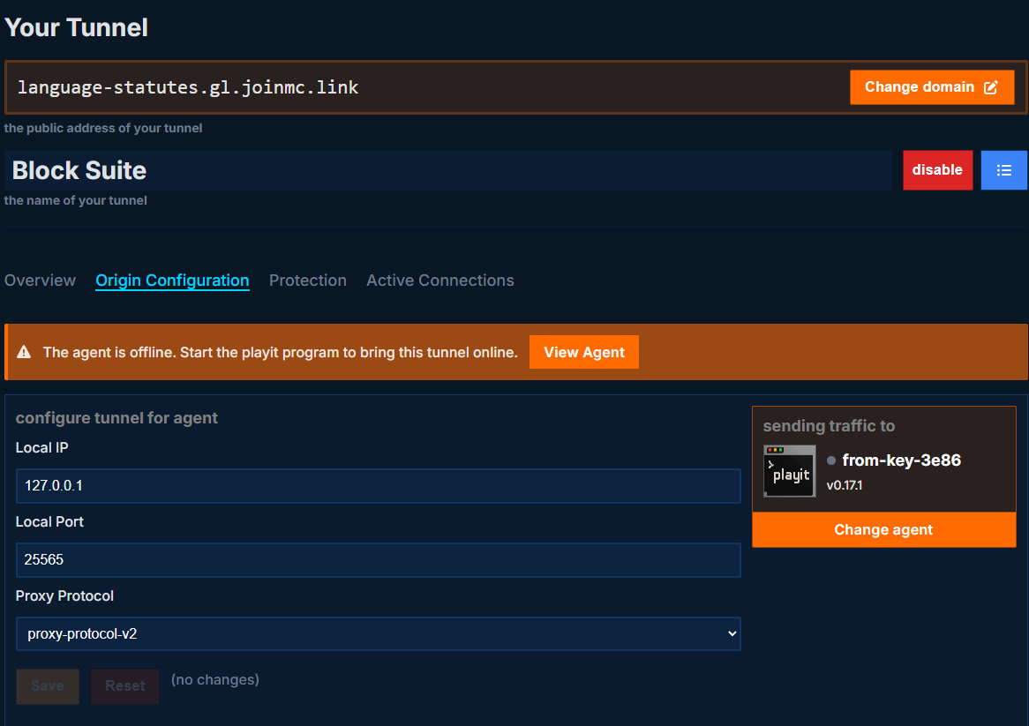Click the Change domain button

[932, 86]
